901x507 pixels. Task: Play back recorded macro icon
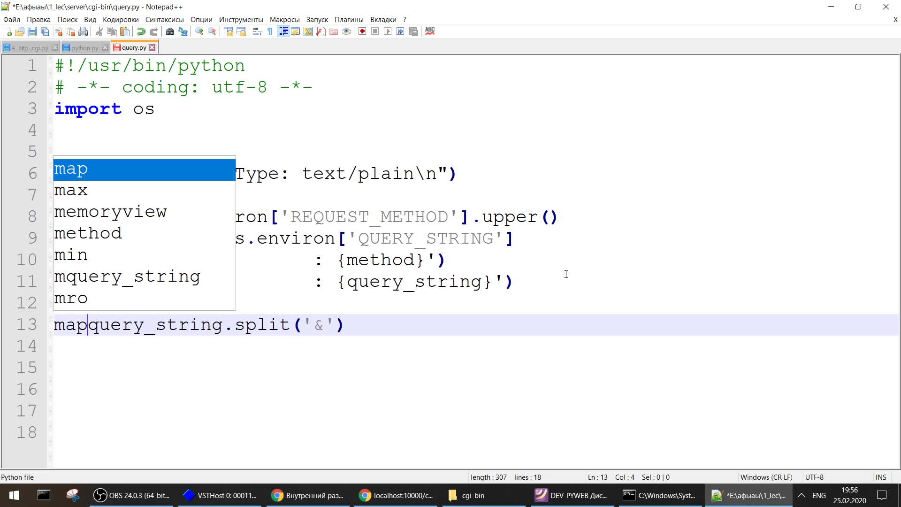pos(388,31)
